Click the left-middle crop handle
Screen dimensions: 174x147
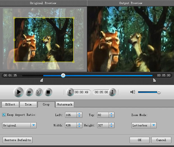click(x=14, y=40)
